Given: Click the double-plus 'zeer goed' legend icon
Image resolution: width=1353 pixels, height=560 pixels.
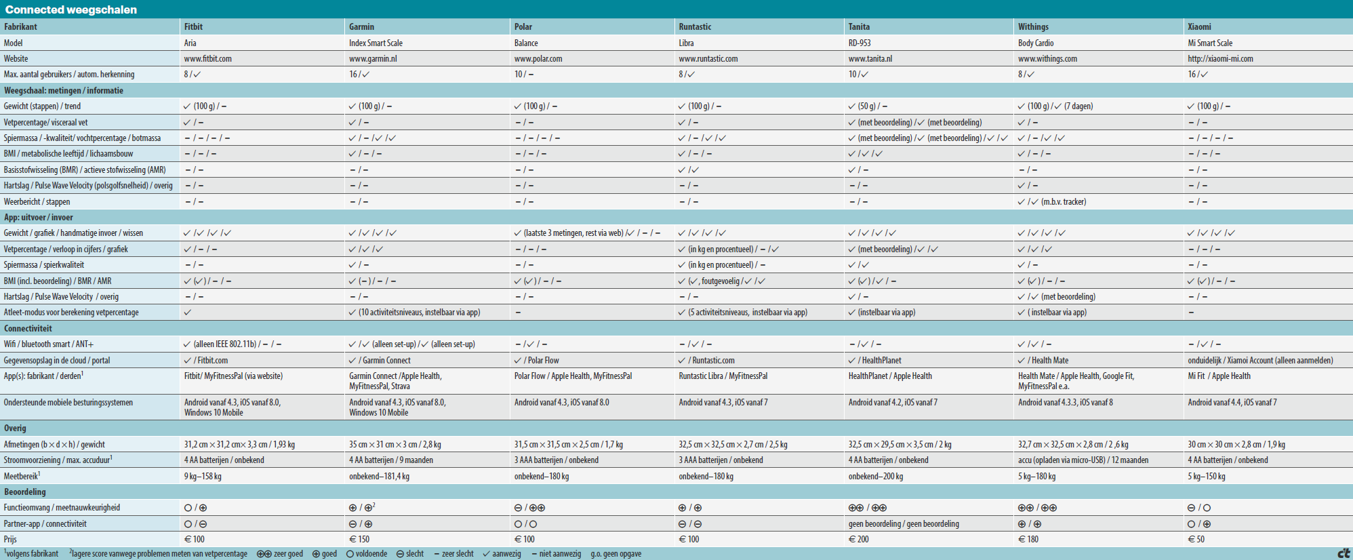Looking at the screenshot, I should 264,554.
